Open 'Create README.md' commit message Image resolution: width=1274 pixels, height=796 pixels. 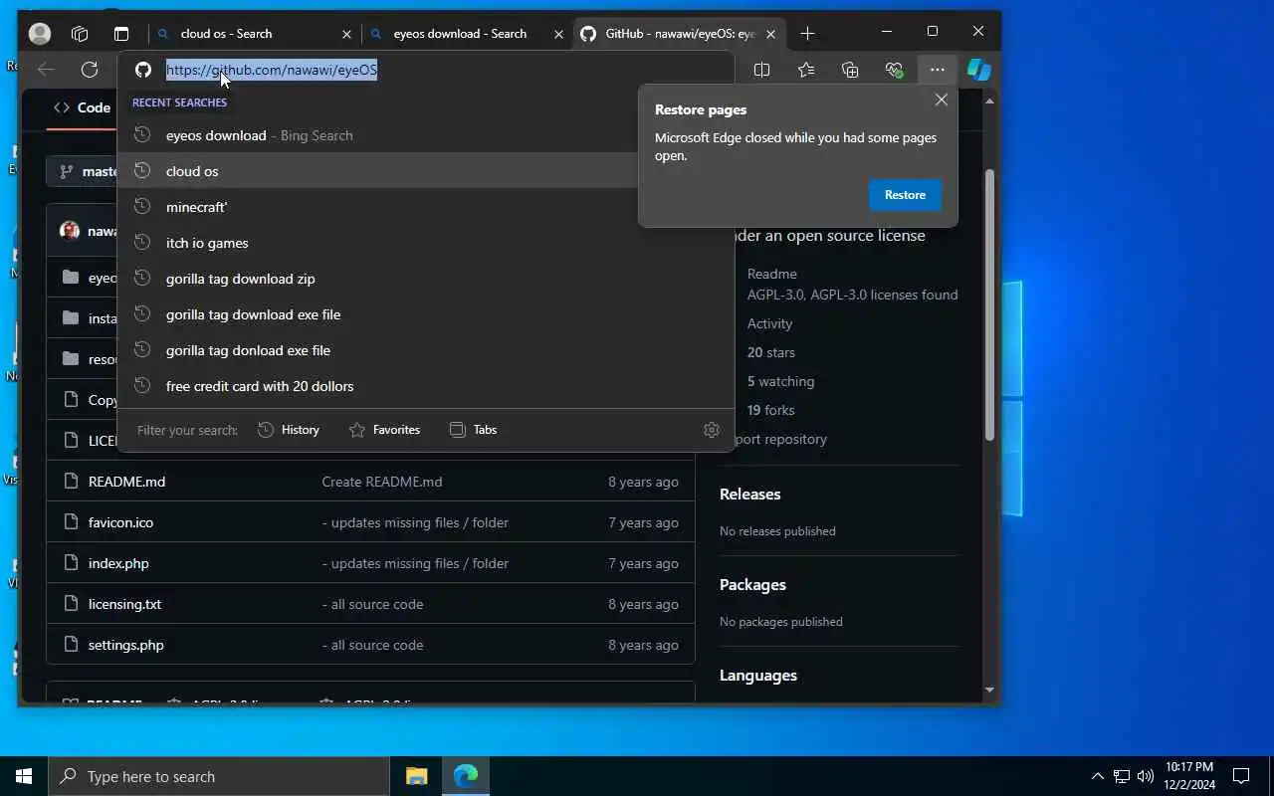coord(382,482)
